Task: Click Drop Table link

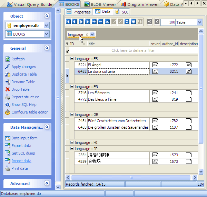Action: [20, 89]
